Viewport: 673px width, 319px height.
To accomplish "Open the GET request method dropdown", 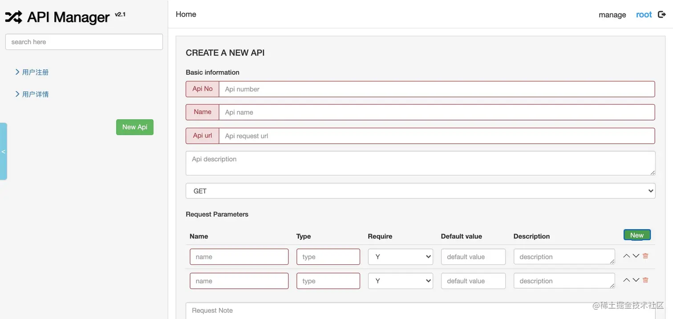I will pyautogui.click(x=420, y=191).
